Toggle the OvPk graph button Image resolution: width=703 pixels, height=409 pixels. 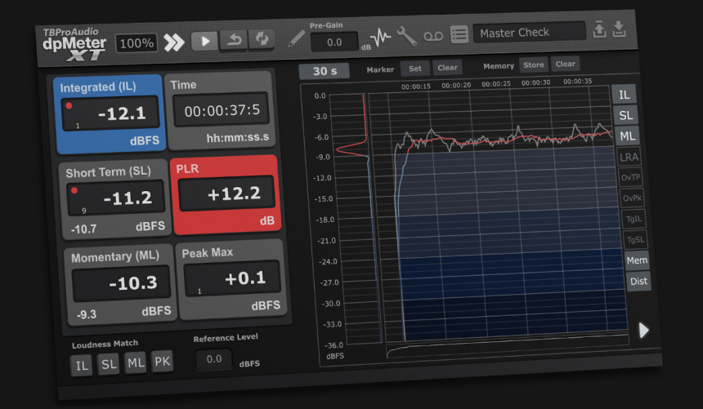click(x=632, y=198)
